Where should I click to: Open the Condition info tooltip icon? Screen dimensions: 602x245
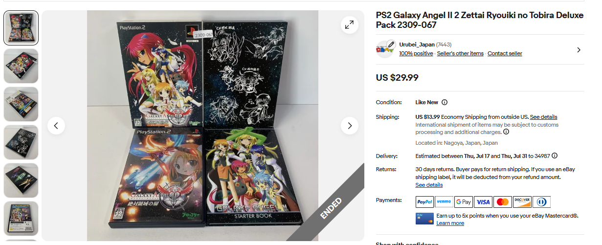coord(445,102)
